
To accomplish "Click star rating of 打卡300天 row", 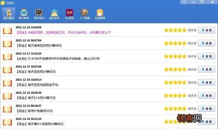I will [x=175, y=56].
